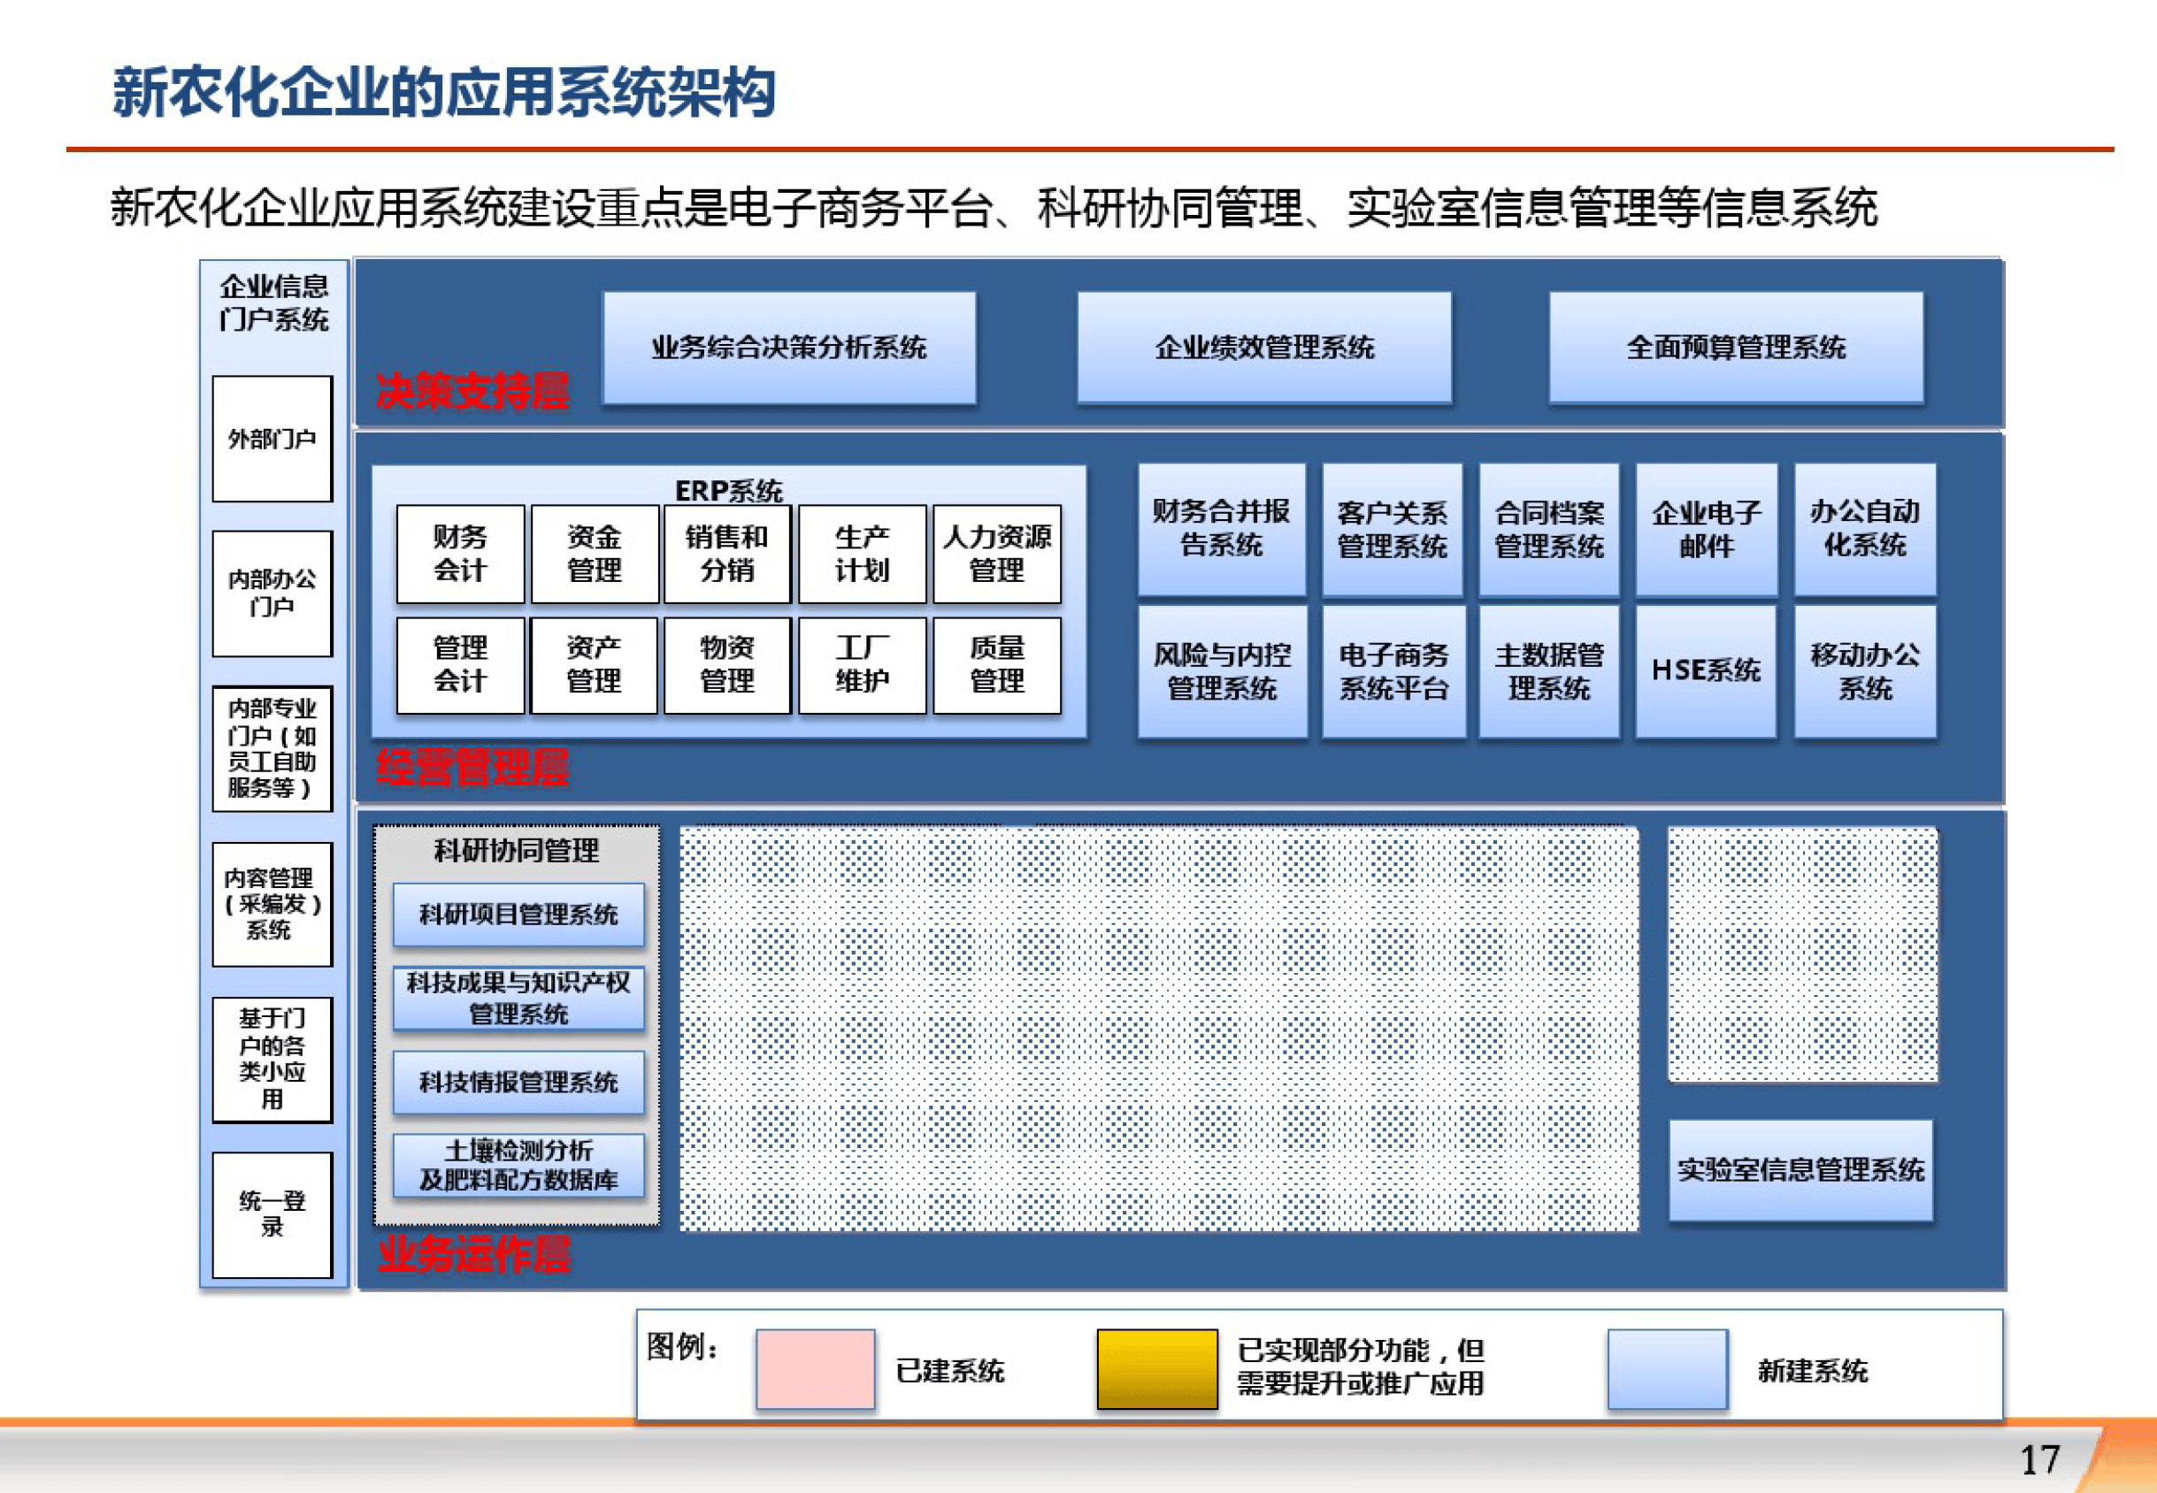This screenshot has width=2157, height=1493.
Task: Click the 资产管理 module
Action: [595, 665]
